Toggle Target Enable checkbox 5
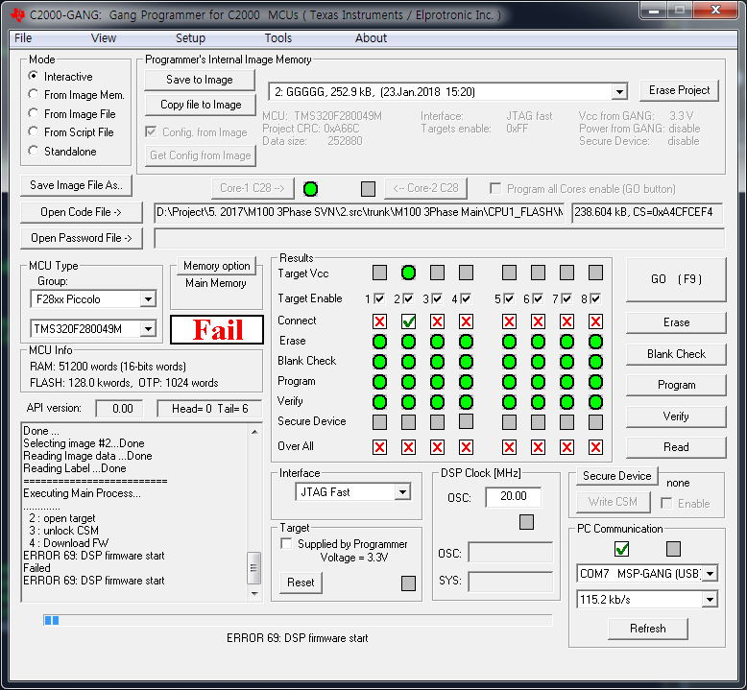Viewport: 747px width, 690px height. click(509, 298)
